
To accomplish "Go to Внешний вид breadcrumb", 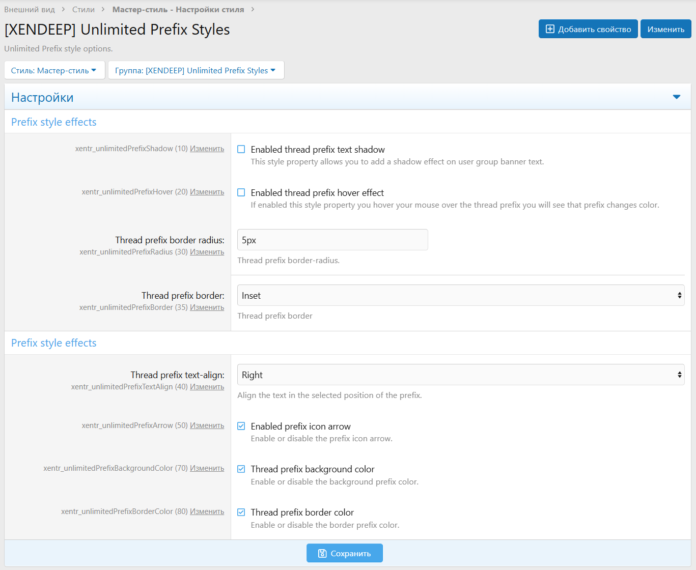I will click(x=30, y=10).
